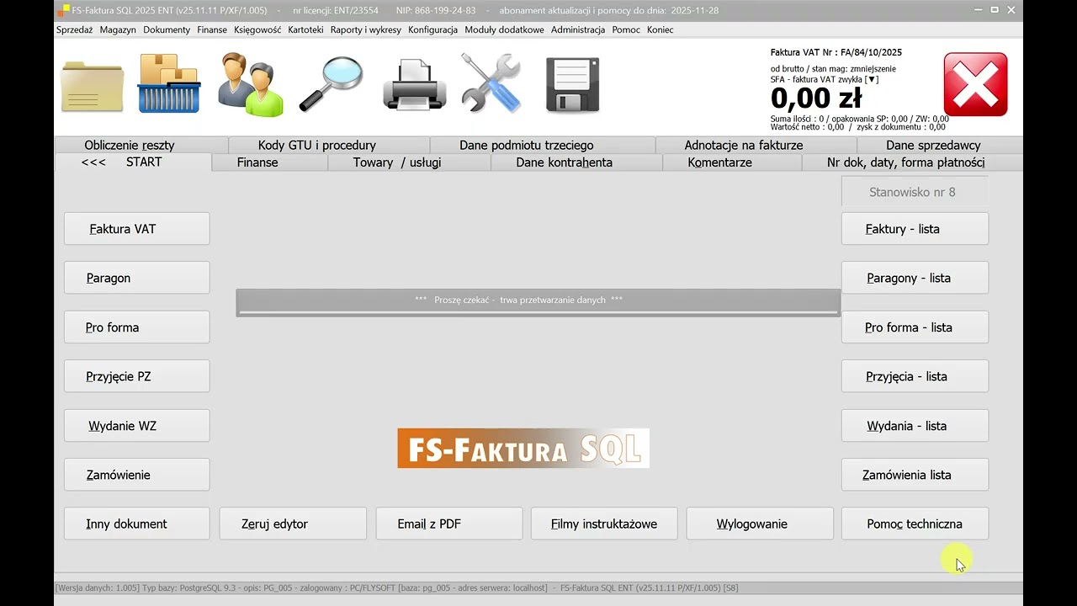The width and height of the screenshot is (1077, 606).
Task: Click the status bar database info text
Action: coord(396,587)
